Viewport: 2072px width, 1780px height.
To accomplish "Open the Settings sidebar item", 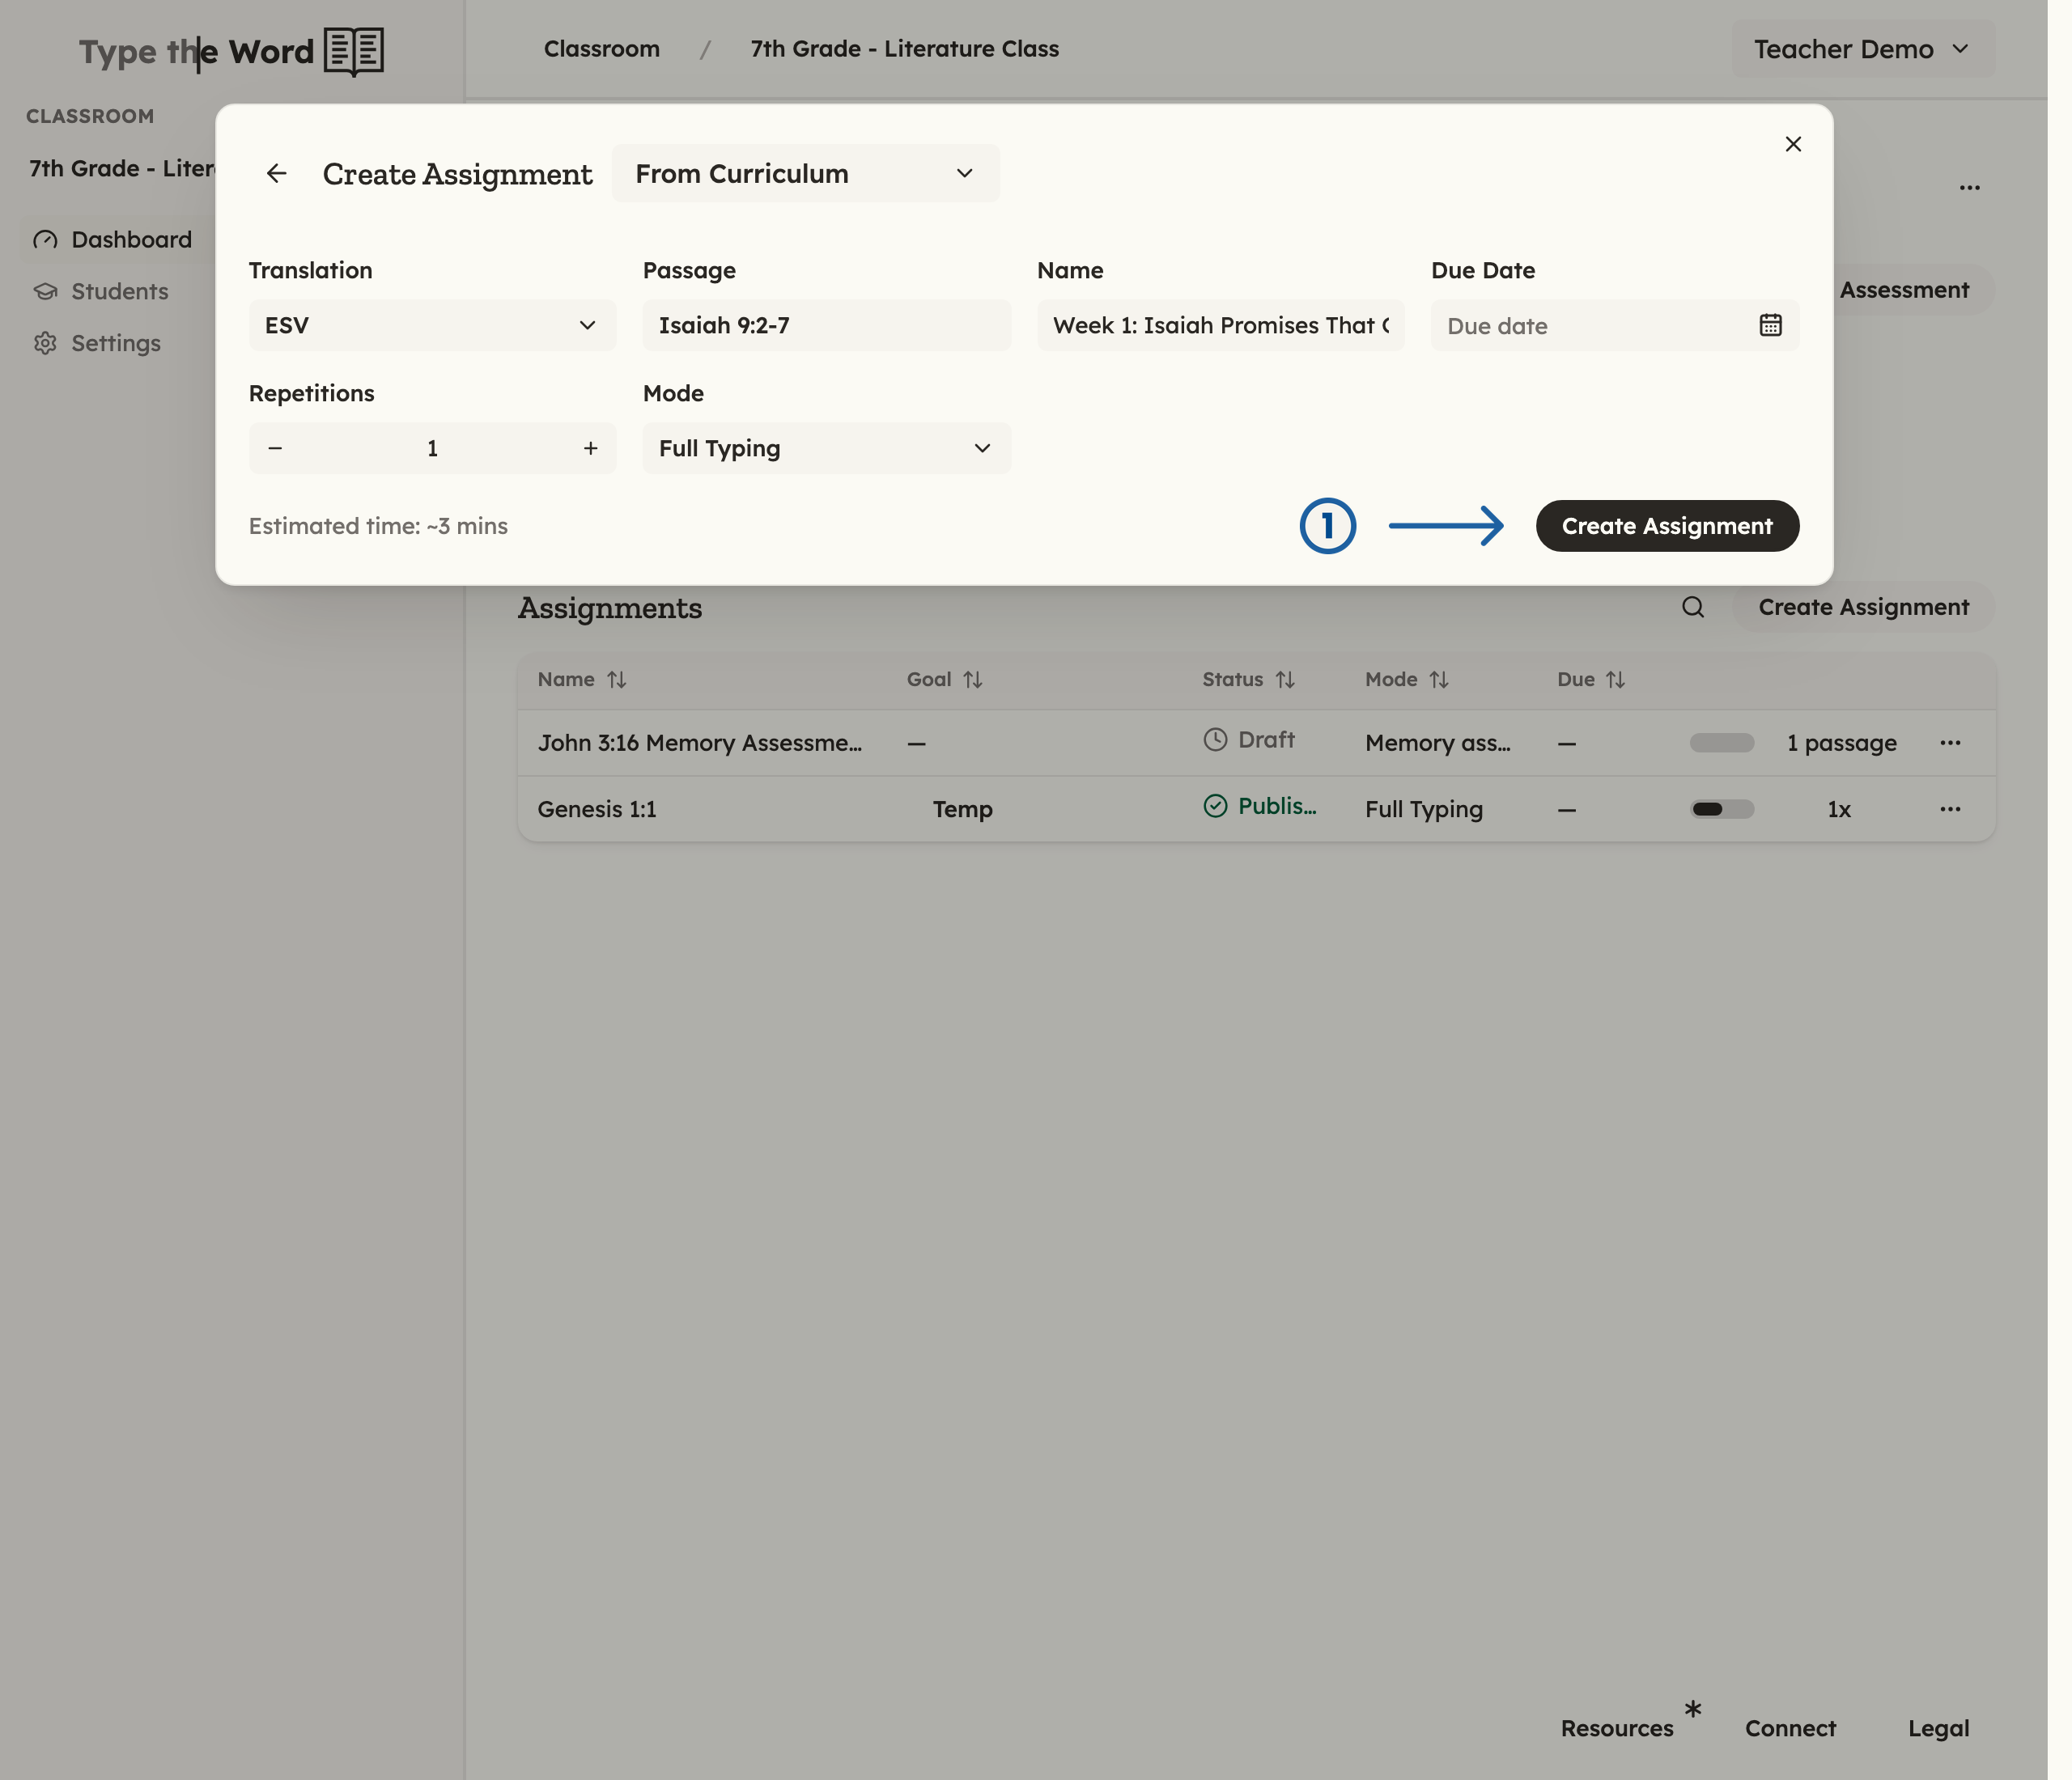I will (97, 344).
